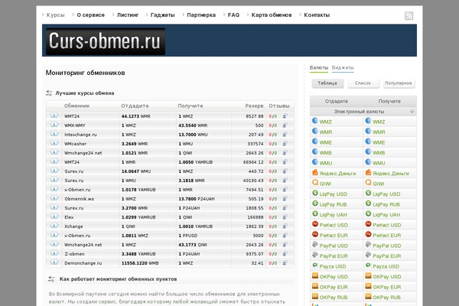Open info icon for Obmennik.ws row

(54, 198)
